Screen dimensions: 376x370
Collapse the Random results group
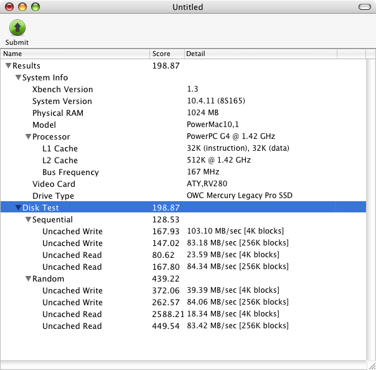[x=28, y=279]
